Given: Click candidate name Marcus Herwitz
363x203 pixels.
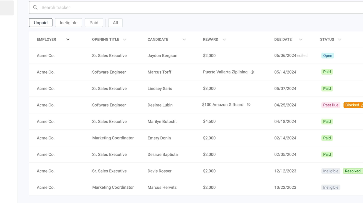Looking at the screenshot, I should pyautogui.click(x=162, y=187).
